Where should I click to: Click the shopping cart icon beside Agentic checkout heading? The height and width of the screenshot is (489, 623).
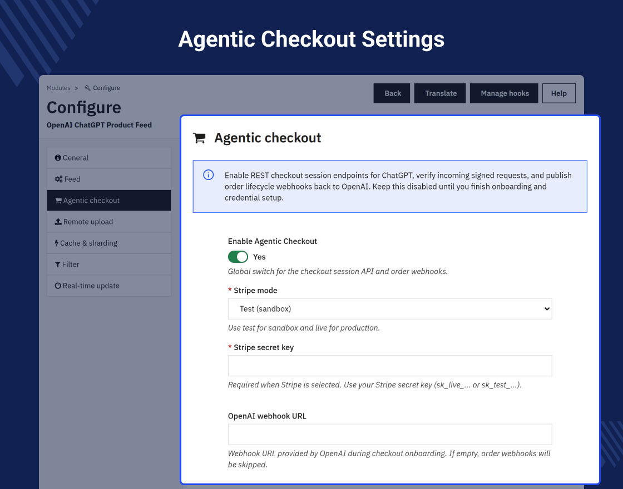tap(199, 138)
